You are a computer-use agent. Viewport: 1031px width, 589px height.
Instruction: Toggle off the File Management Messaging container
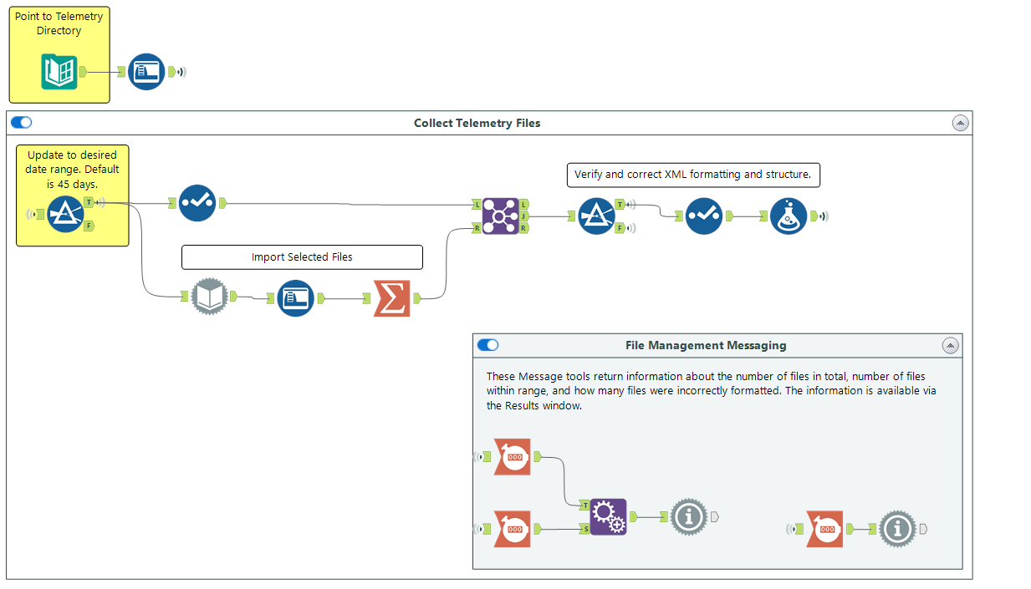487,344
